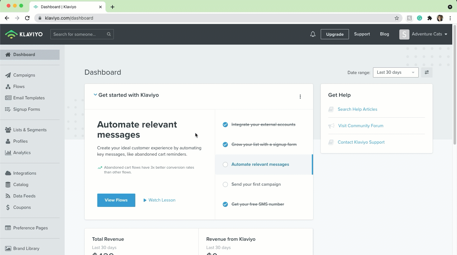
Task: Select the Dashboard | Klaviyo browser tab
Action: pos(68,7)
